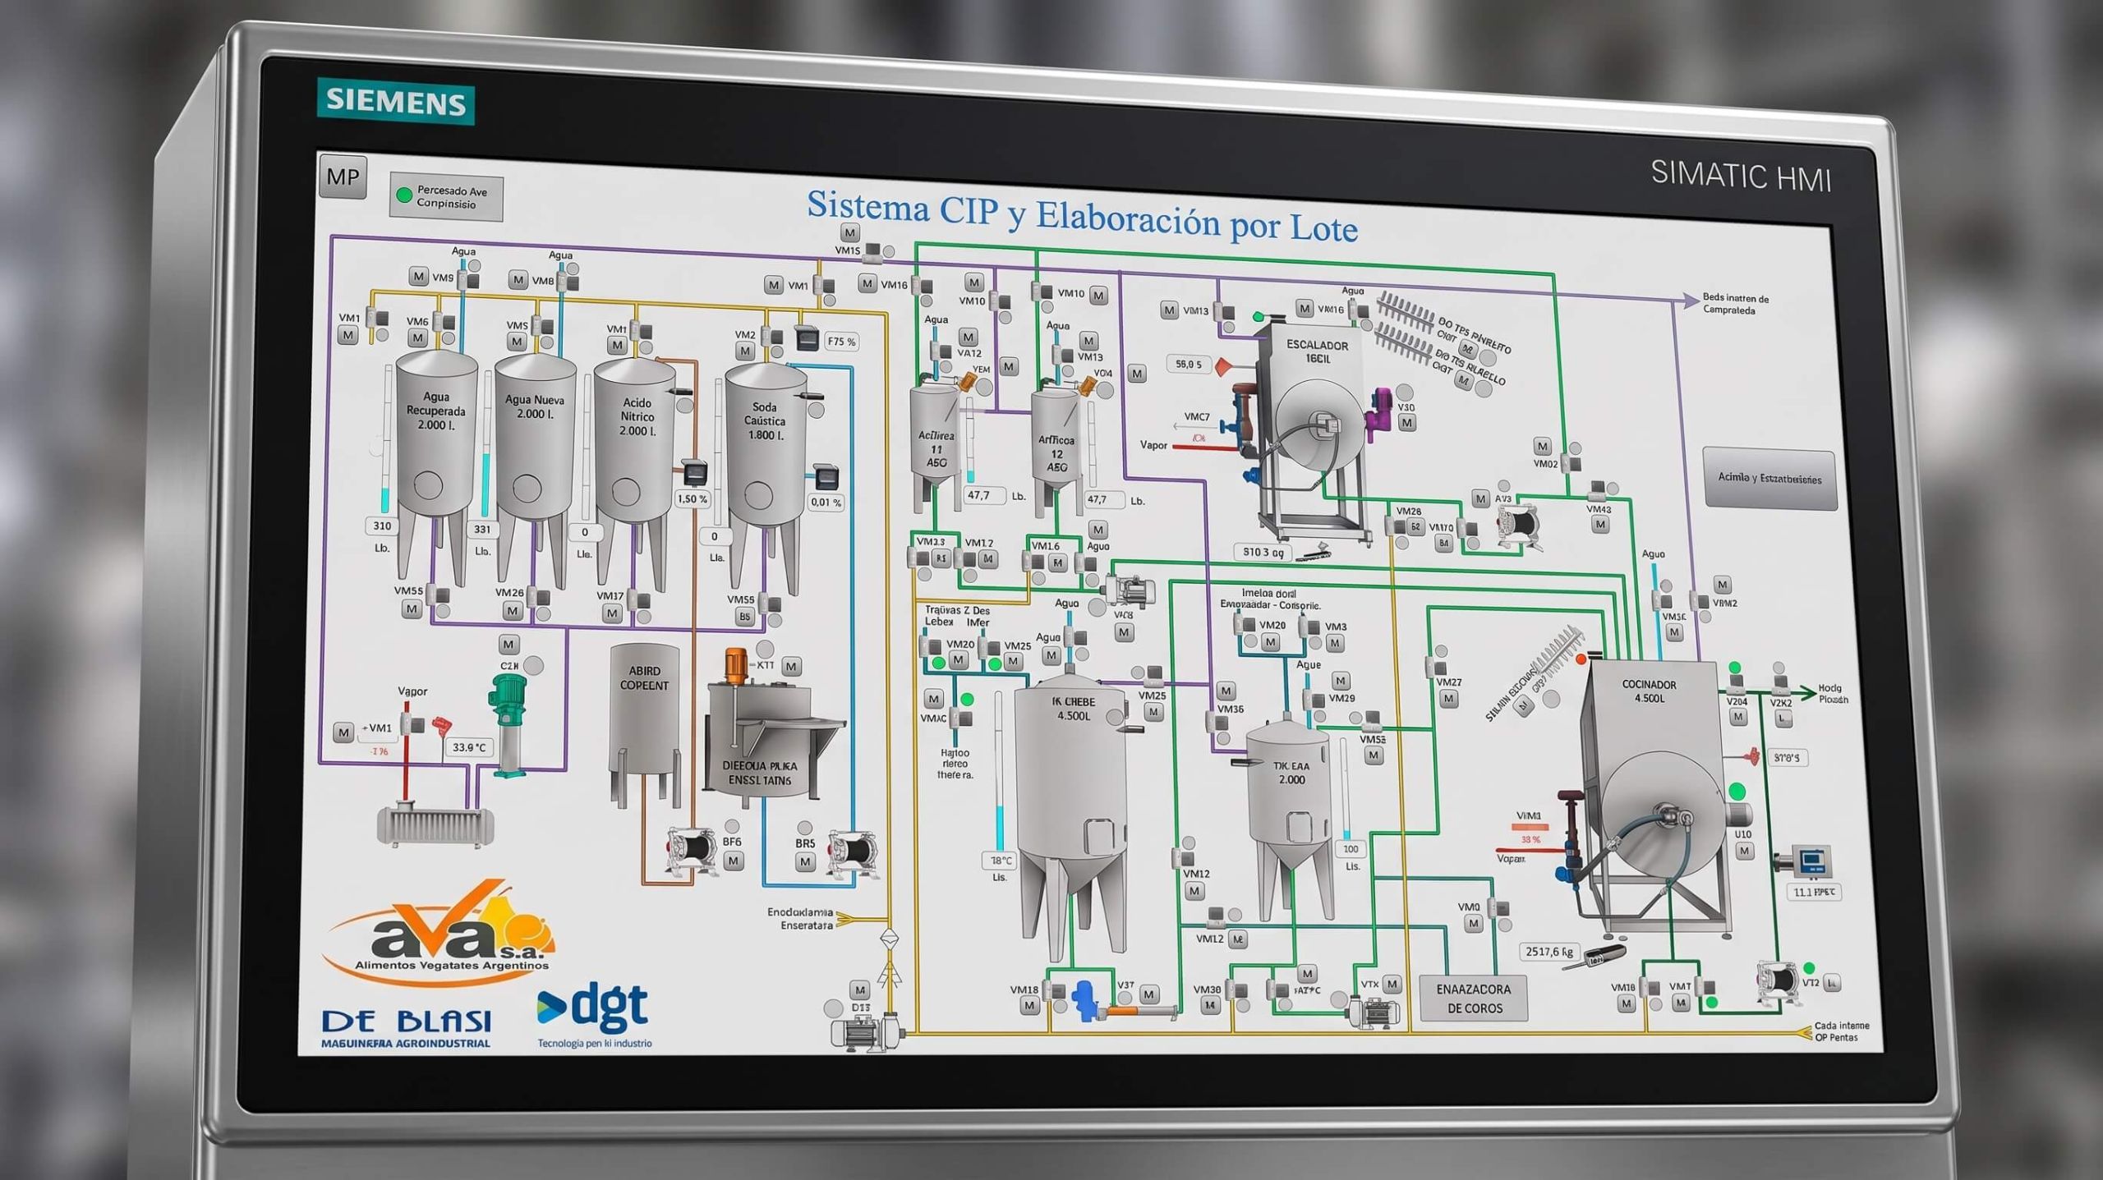The height and width of the screenshot is (1180, 2103).
Task: Toggle the M button for valve VM9
Action: pos(419,276)
